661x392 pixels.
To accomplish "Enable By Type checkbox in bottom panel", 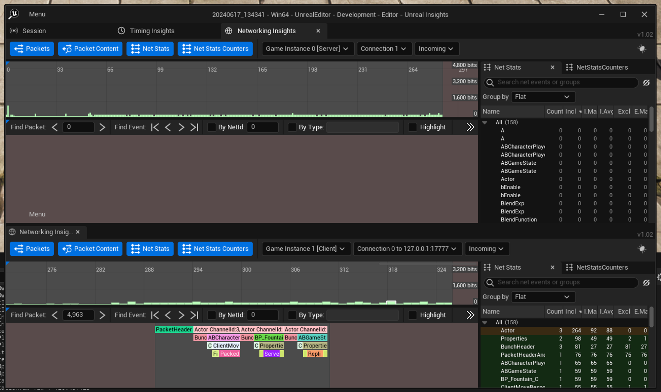I will tap(292, 315).
